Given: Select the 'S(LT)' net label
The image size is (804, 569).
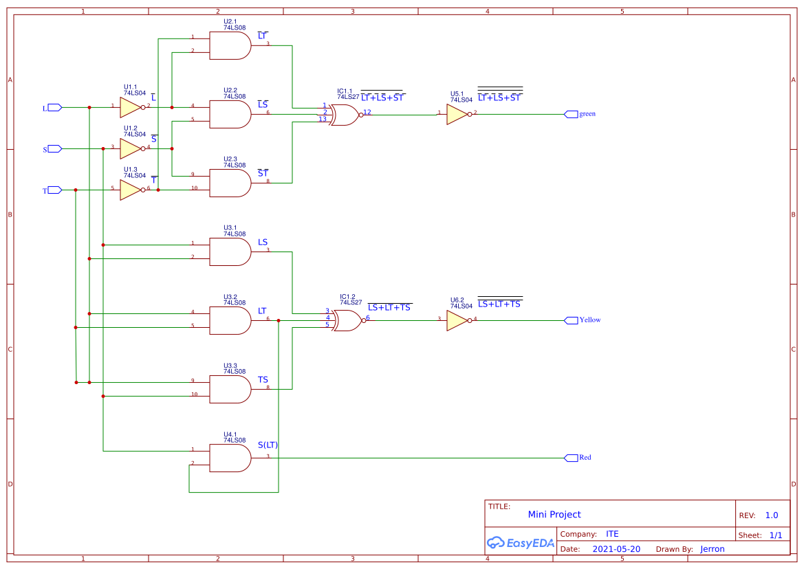Looking at the screenshot, I should click(268, 445).
